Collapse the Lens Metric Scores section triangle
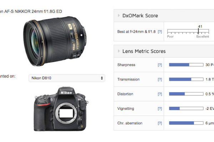Image resolution: width=214 pixels, height=142 pixels. (x=119, y=51)
